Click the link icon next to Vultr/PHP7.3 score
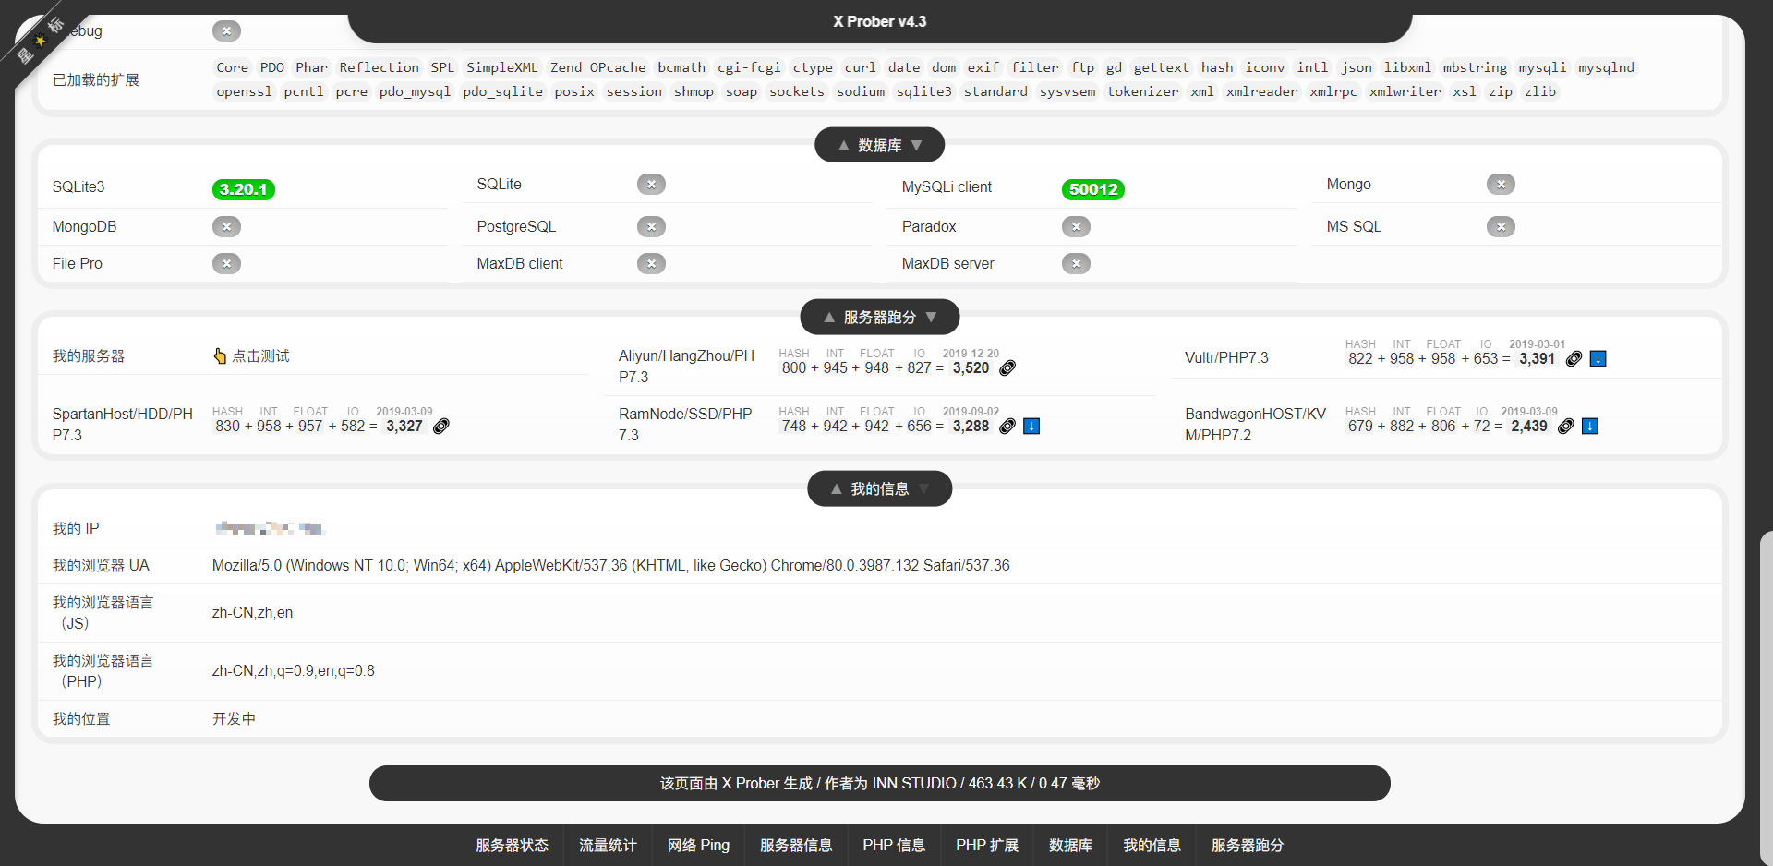The image size is (1773, 866). (x=1574, y=358)
